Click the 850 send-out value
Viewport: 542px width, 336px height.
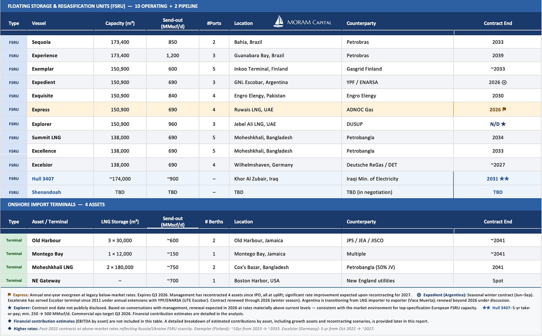point(173,42)
